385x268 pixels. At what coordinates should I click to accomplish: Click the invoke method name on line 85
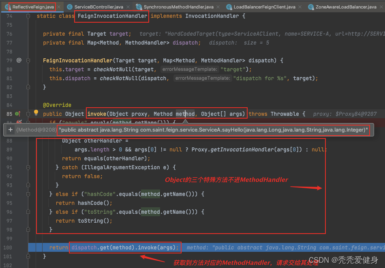(x=97, y=114)
